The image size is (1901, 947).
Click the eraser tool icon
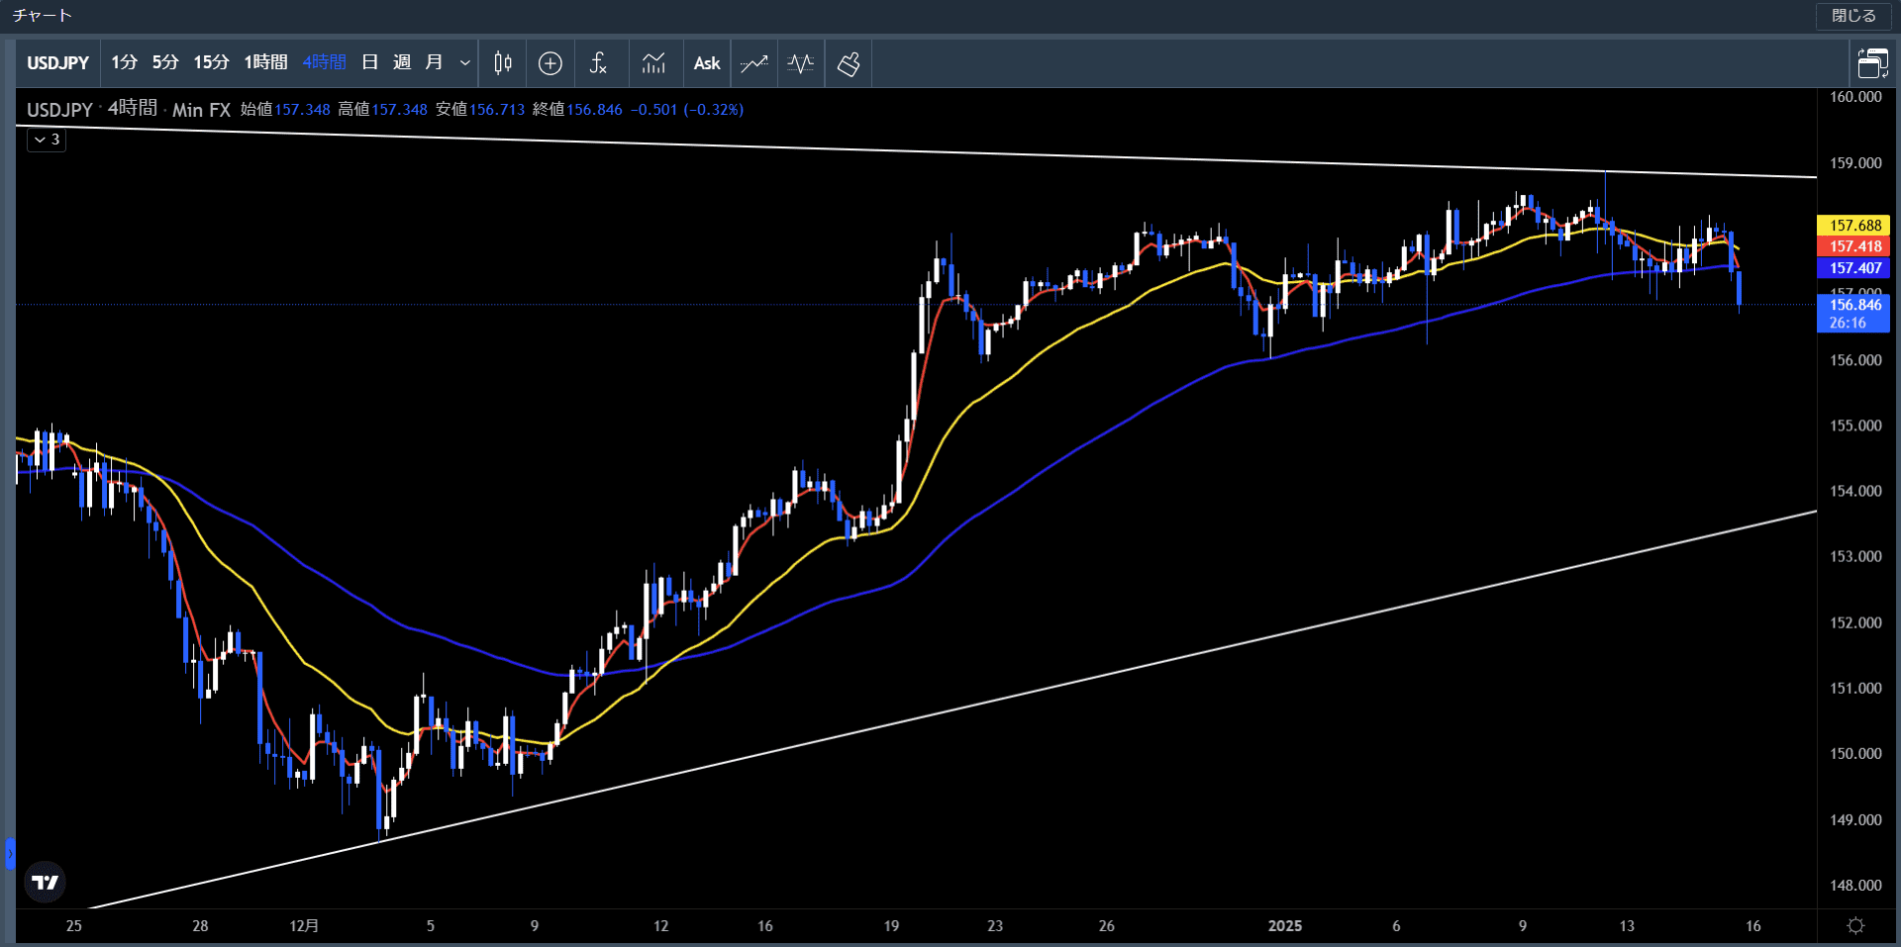pyautogui.click(x=849, y=63)
